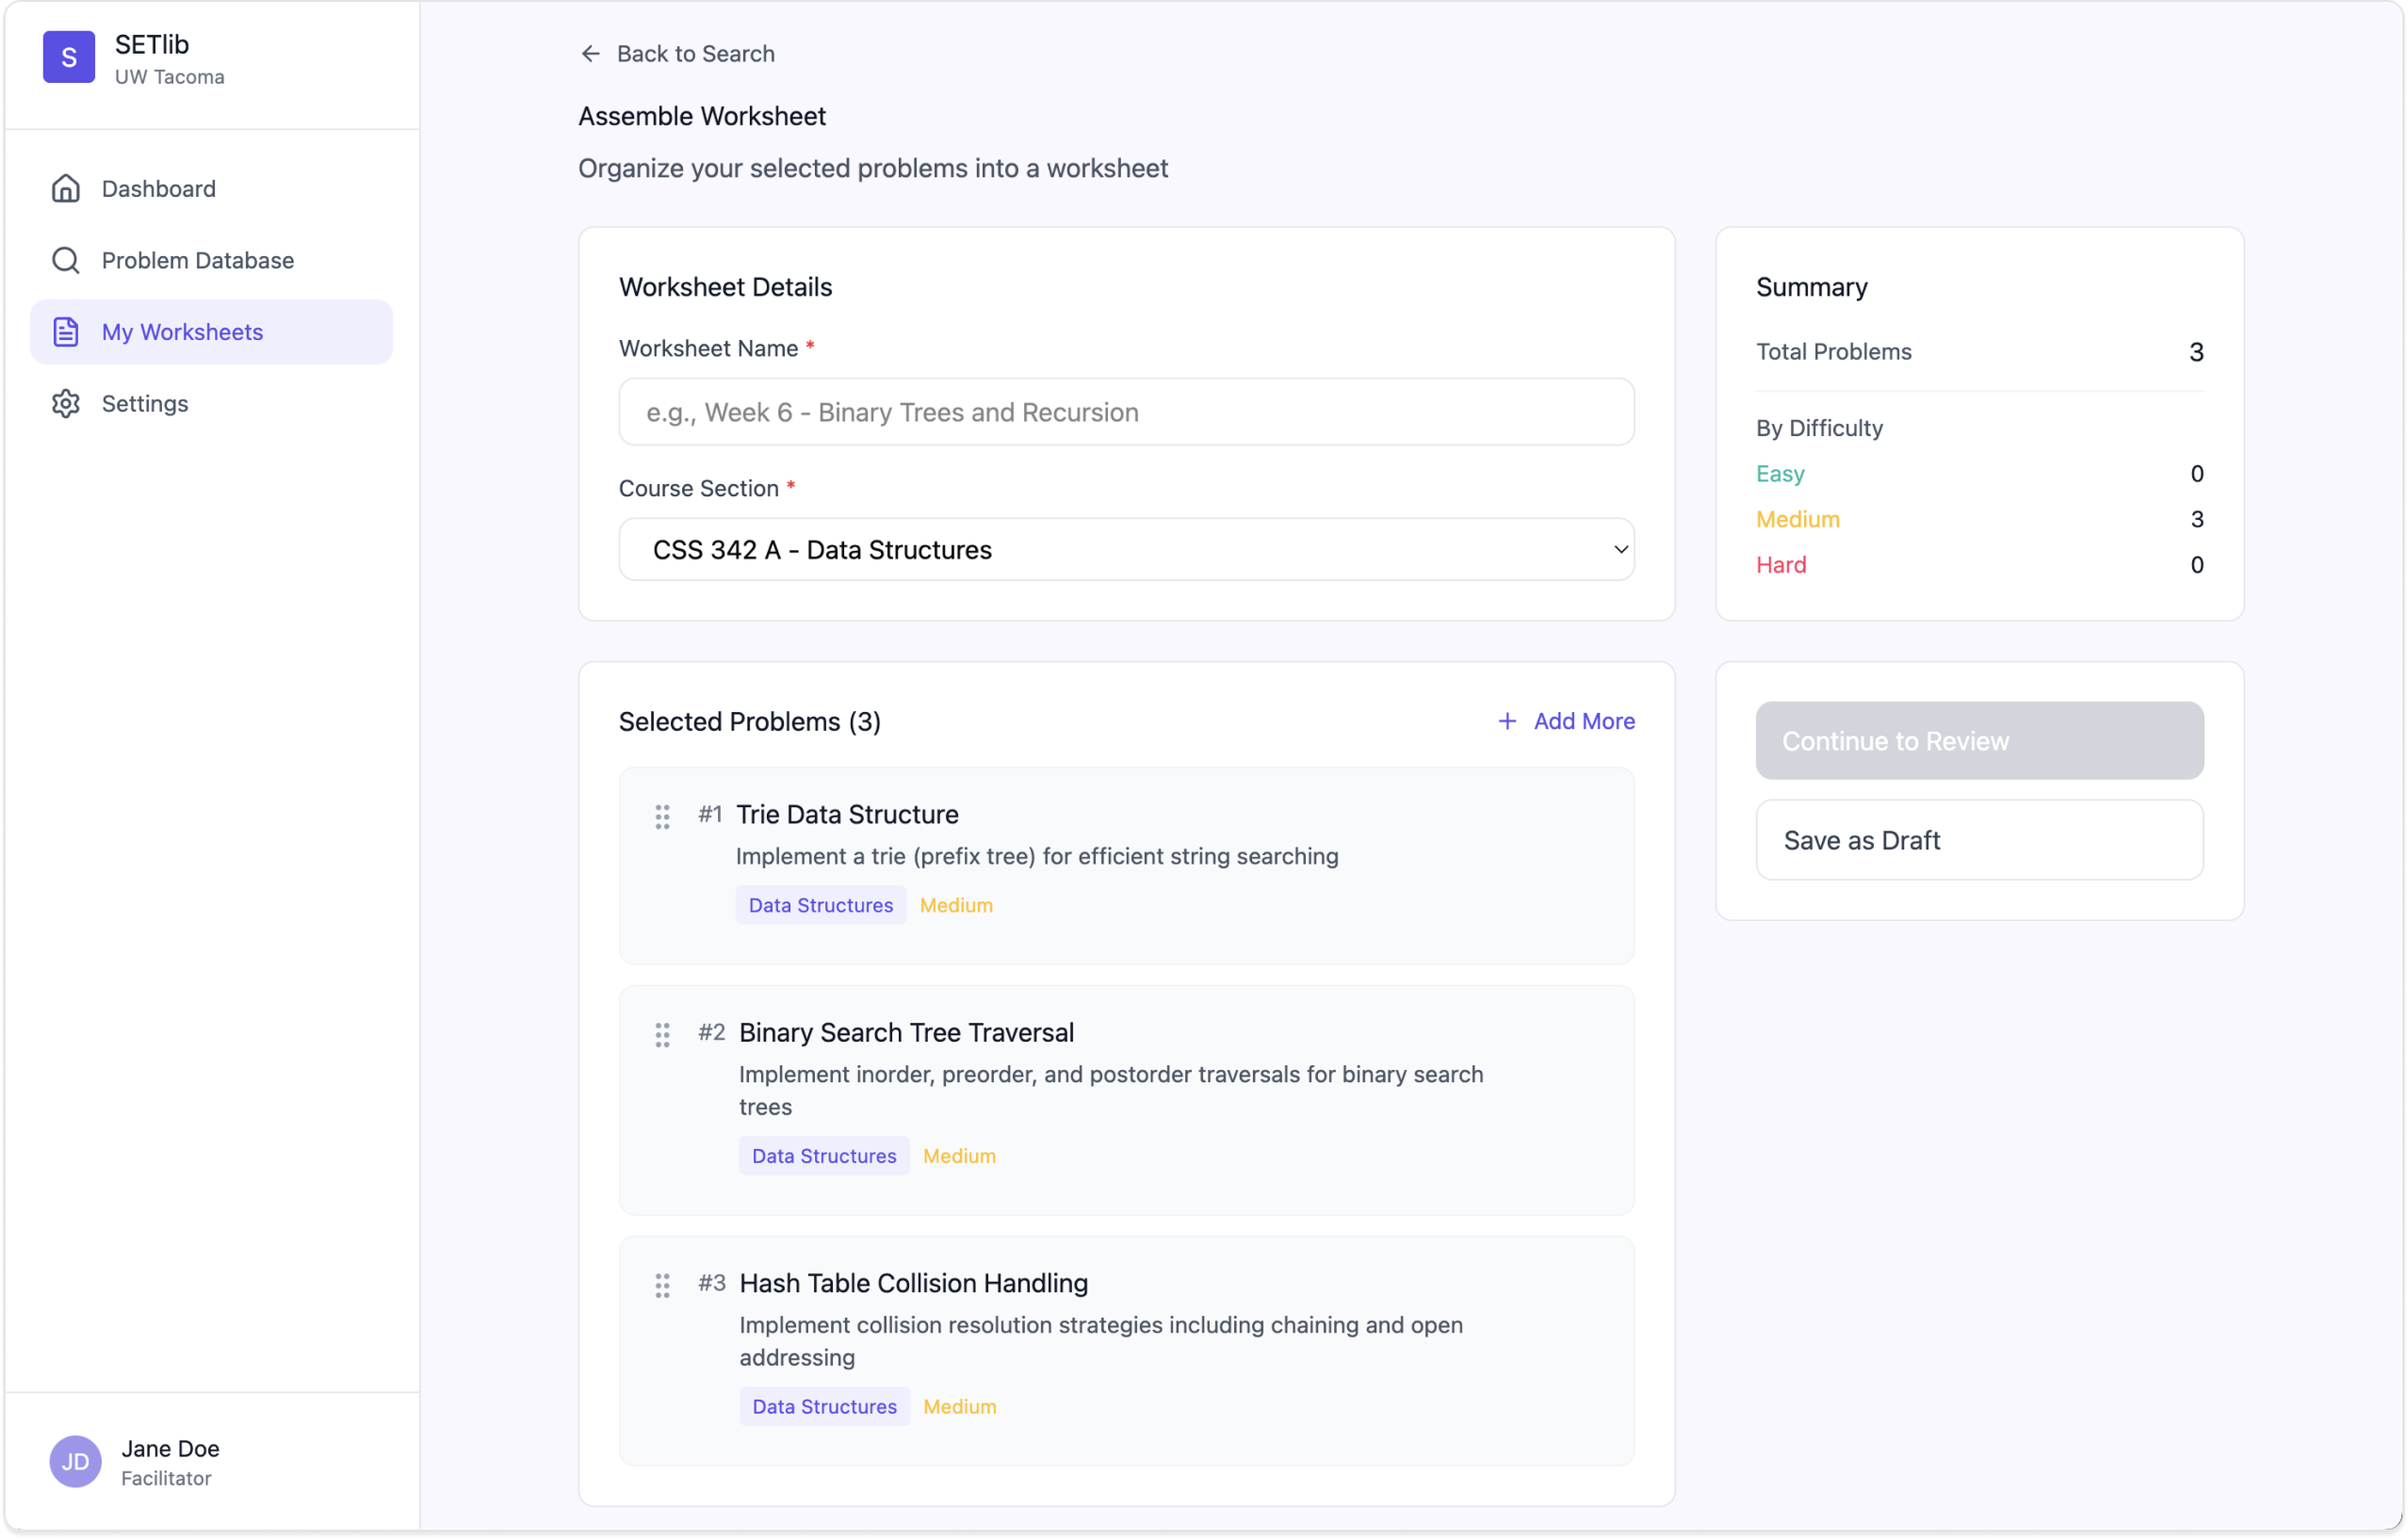The image size is (2408, 1539).
Task: Click drag handle for Binary Search Tree Traversal
Action: pos(662,1035)
